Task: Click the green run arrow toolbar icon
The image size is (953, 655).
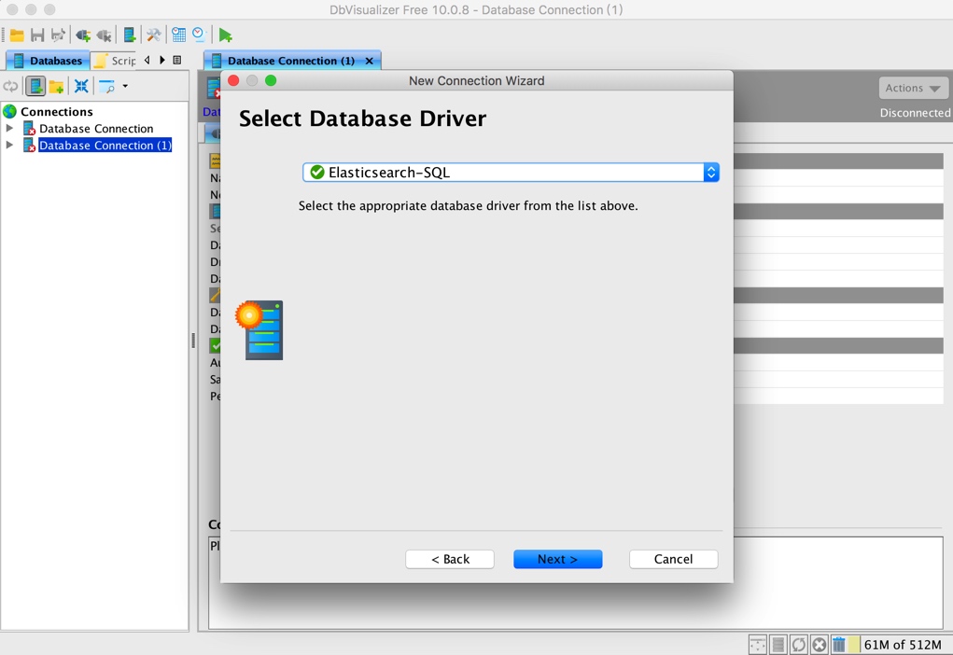Action: [226, 35]
